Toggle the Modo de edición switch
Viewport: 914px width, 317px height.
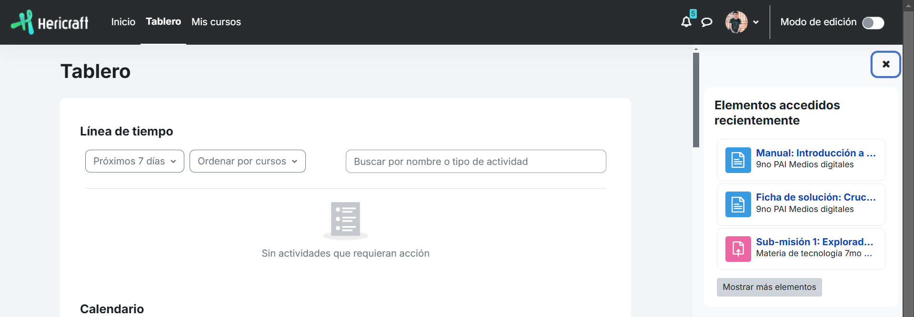click(x=873, y=23)
